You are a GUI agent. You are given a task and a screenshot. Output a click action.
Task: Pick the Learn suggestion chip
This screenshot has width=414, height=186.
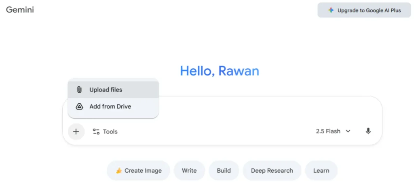point(321,171)
